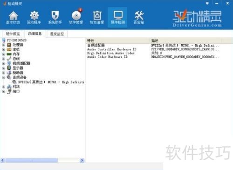Click the 描述 column header
233x170 pixels.
click(x=185, y=41)
